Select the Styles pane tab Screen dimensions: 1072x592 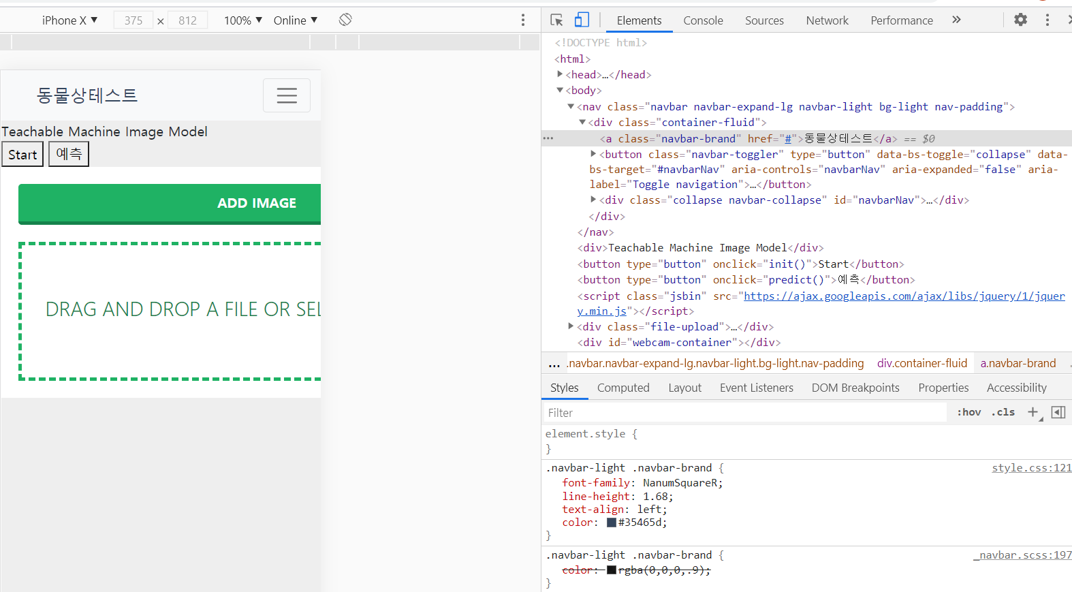click(x=565, y=388)
